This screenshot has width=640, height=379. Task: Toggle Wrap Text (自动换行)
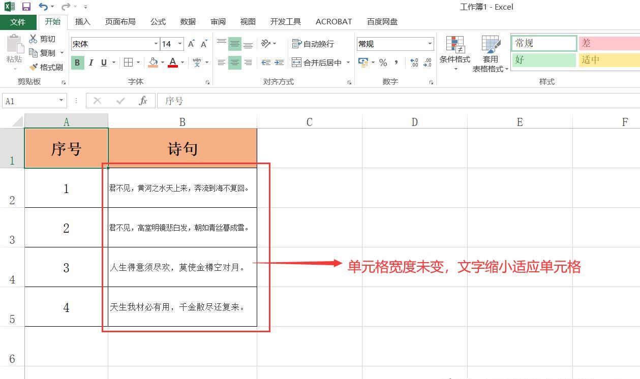pos(313,44)
